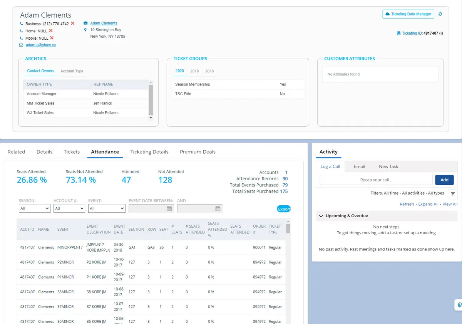Open the Ticketing Details tab

pos(149,152)
